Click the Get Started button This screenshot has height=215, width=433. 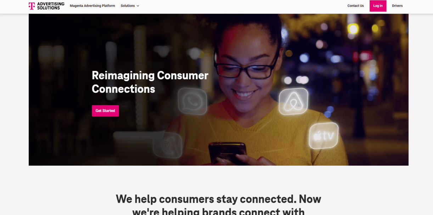pos(105,111)
